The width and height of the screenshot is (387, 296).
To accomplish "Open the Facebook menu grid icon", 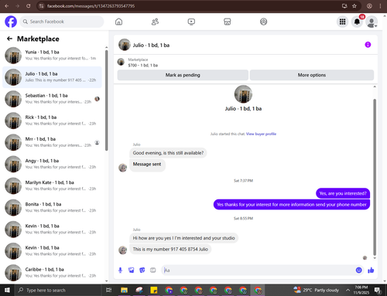I will (342, 22).
